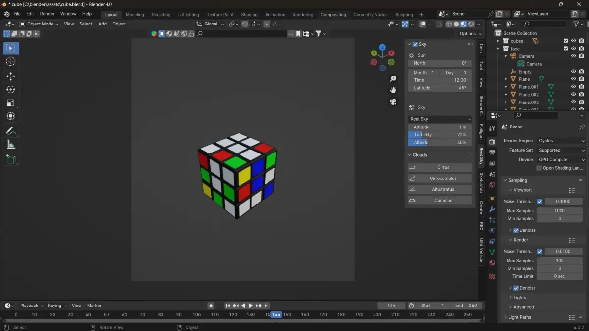Screen dimensions: 589x331
Task: Jump to the timeline start frame
Action: click(228, 306)
